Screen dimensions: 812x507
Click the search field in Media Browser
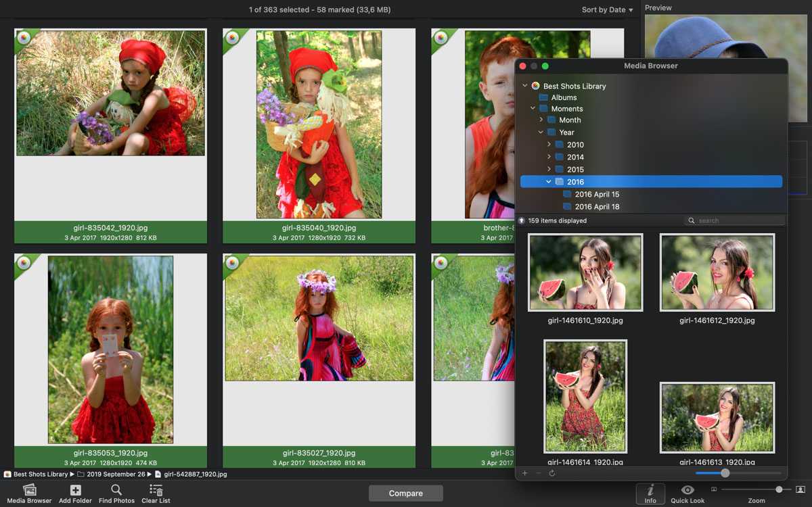click(734, 220)
